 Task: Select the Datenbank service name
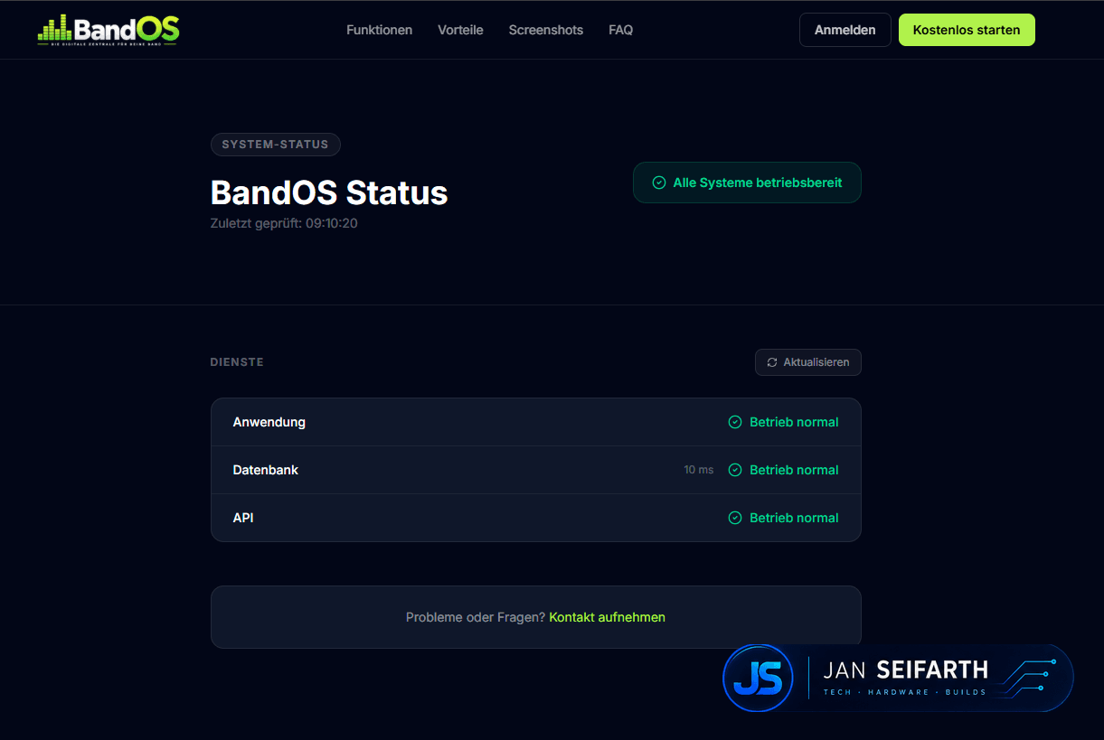pyautogui.click(x=265, y=470)
